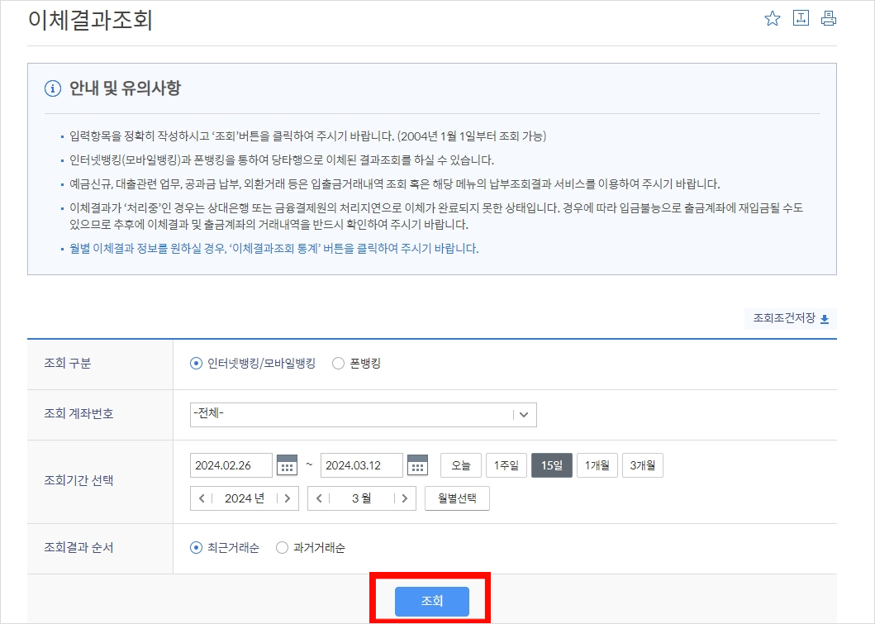Click the print icon beside the star
Viewport: 875px width, 624px height.
click(829, 17)
